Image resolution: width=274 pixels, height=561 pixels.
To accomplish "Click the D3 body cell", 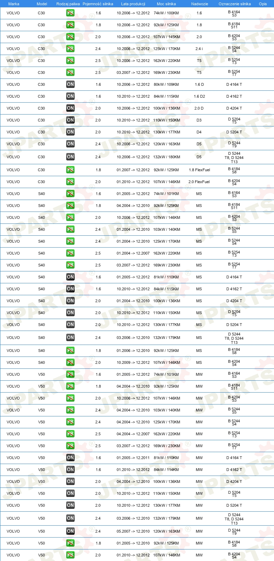I will (199, 120).
